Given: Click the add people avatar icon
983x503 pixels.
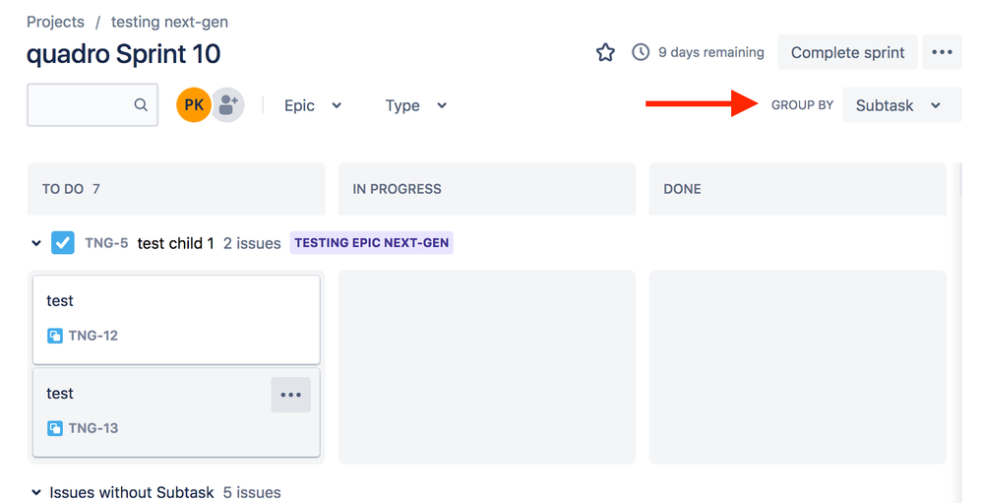Looking at the screenshot, I should [x=227, y=104].
